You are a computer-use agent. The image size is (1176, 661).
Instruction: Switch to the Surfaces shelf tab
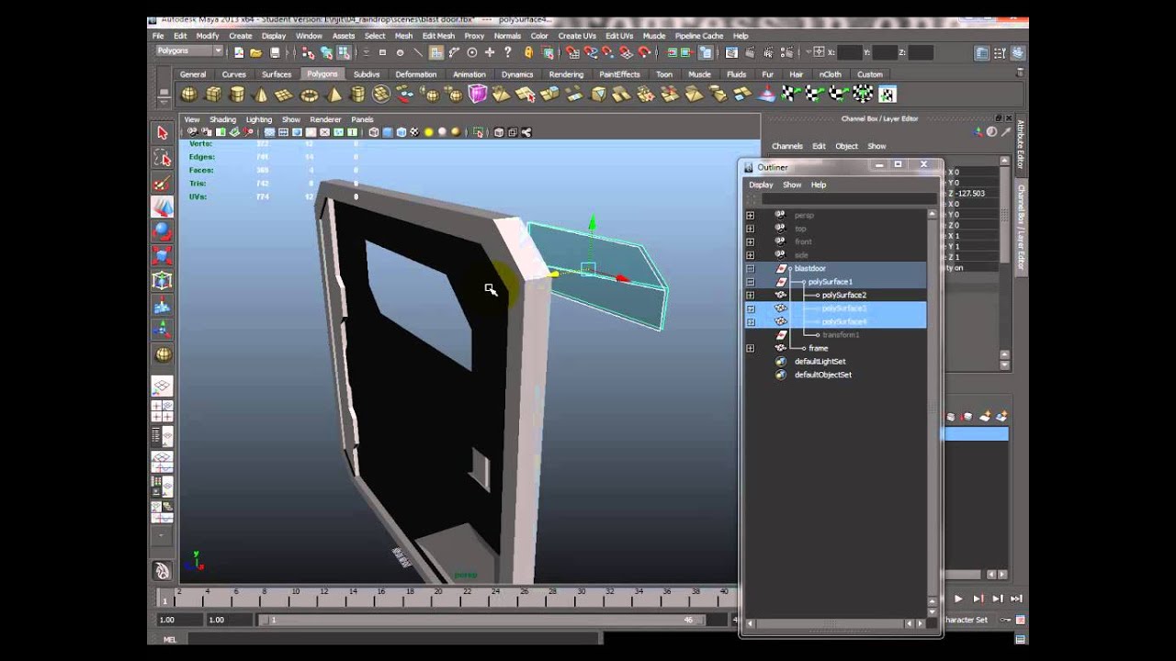[x=277, y=74]
